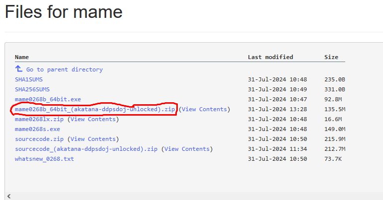Viewport: 383px width, 200px height.
Task: Download sourcecode.zip
Action: coord(39,139)
